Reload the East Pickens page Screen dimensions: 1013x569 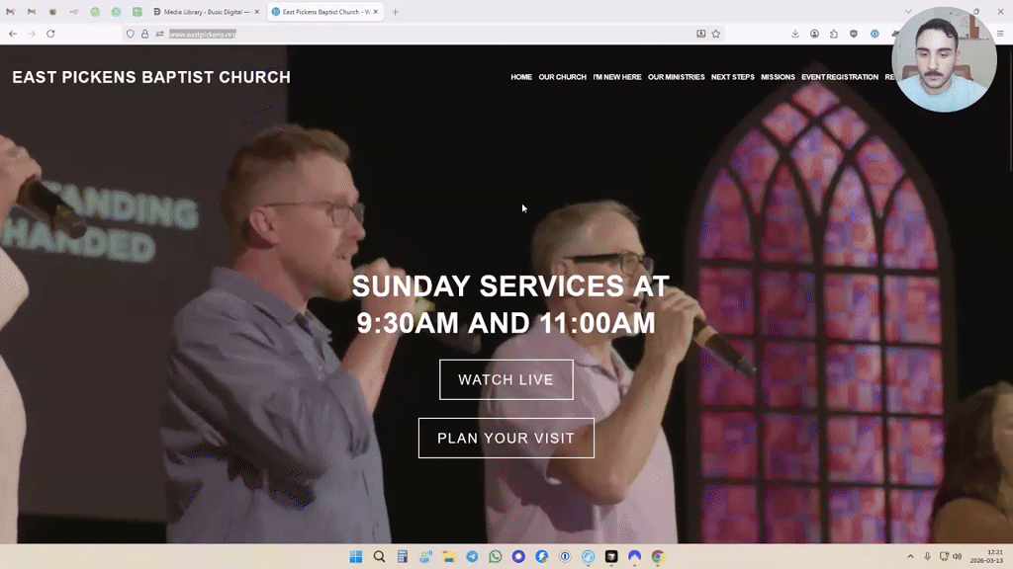coord(50,34)
